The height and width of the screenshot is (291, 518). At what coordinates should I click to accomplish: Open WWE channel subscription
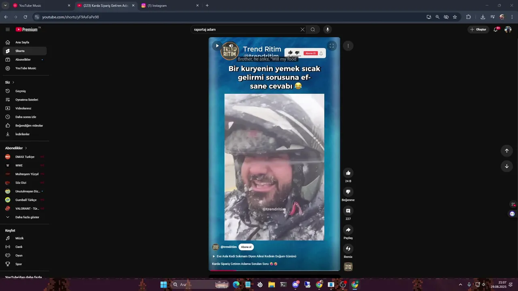click(x=25, y=166)
